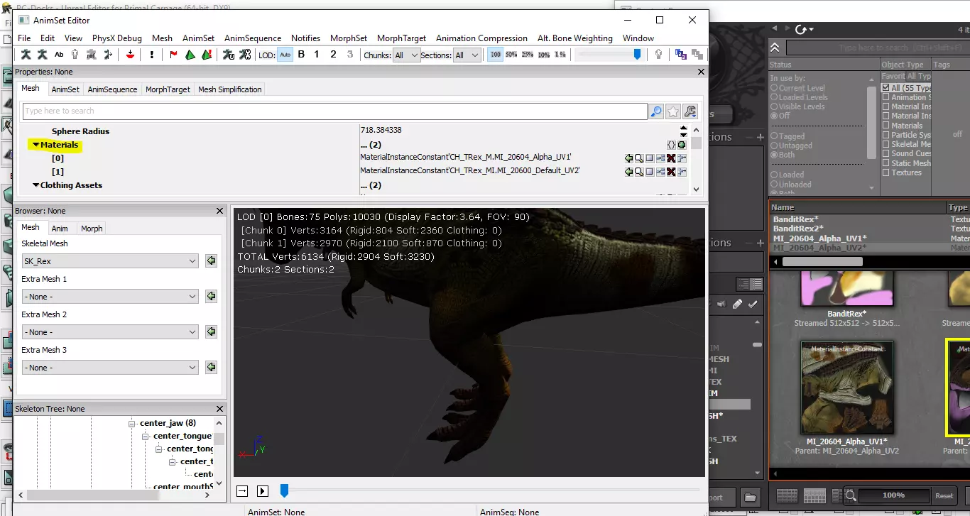This screenshot has height=516, width=970.
Task: Switch to the MorphTarget properties tab
Action: [168, 89]
